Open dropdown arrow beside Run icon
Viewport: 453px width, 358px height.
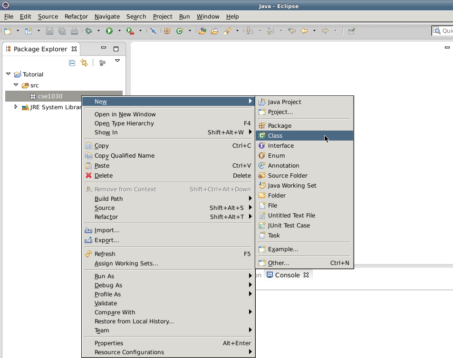119,30
